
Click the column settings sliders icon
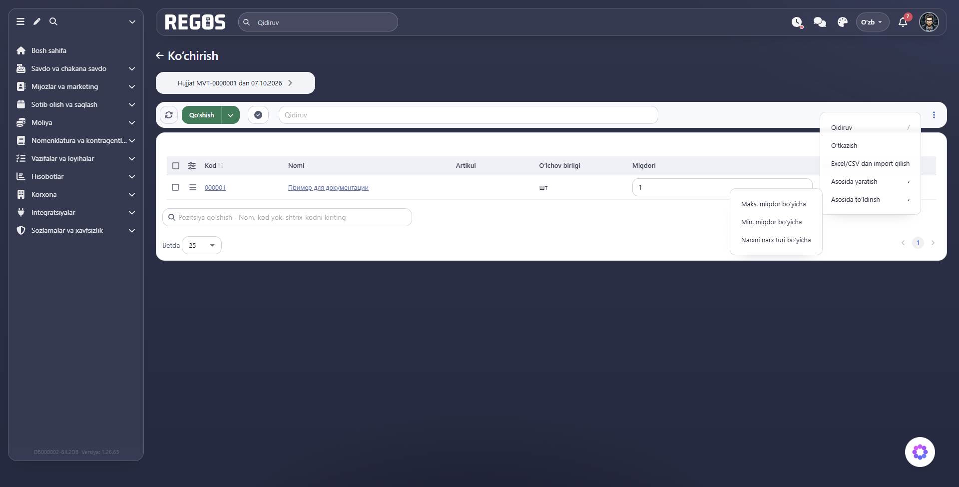(x=192, y=166)
